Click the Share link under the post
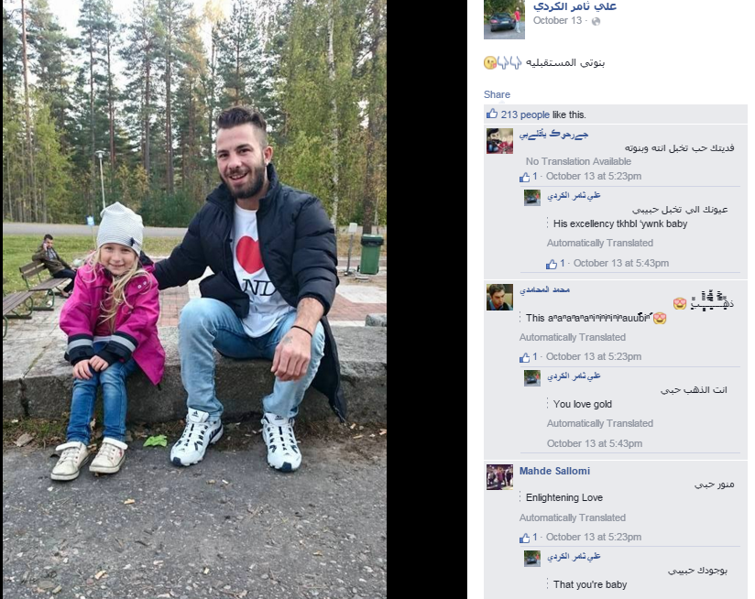The width and height of the screenshot is (755, 599). pos(497,94)
